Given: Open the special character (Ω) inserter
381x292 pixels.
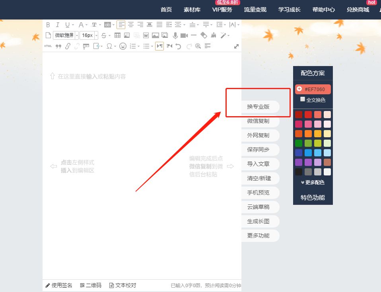Looking at the screenshot, I should coord(110,46).
